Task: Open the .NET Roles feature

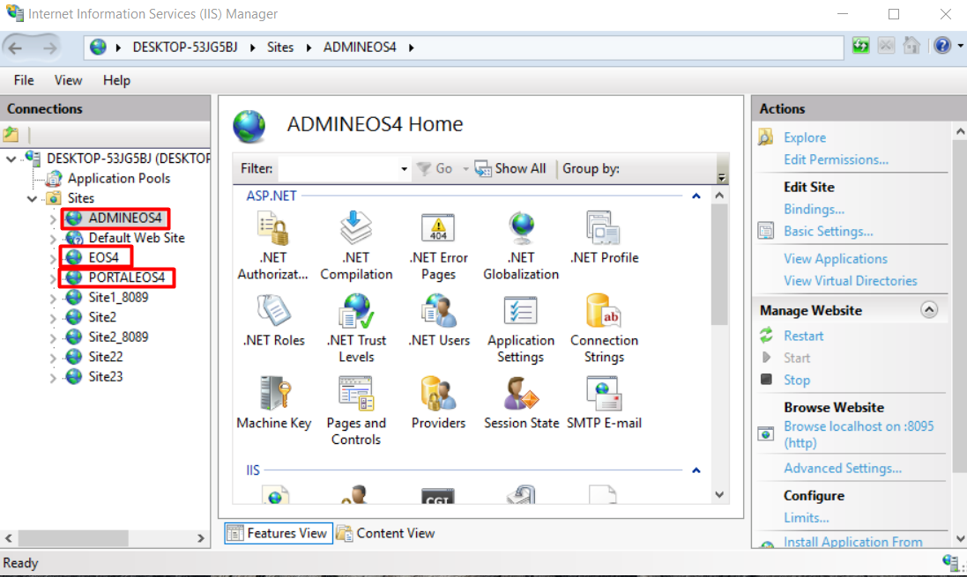Action: [x=274, y=321]
